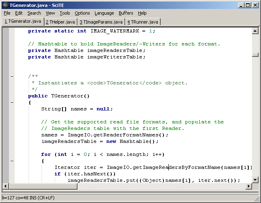The width and height of the screenshot is (261, 203).
Task: Switch to the TGenerator.java tab
Action: pos(23,22)
